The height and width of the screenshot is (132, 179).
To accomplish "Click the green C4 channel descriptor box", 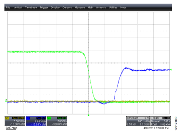I will pyautogui.click(x=57, y=121).
